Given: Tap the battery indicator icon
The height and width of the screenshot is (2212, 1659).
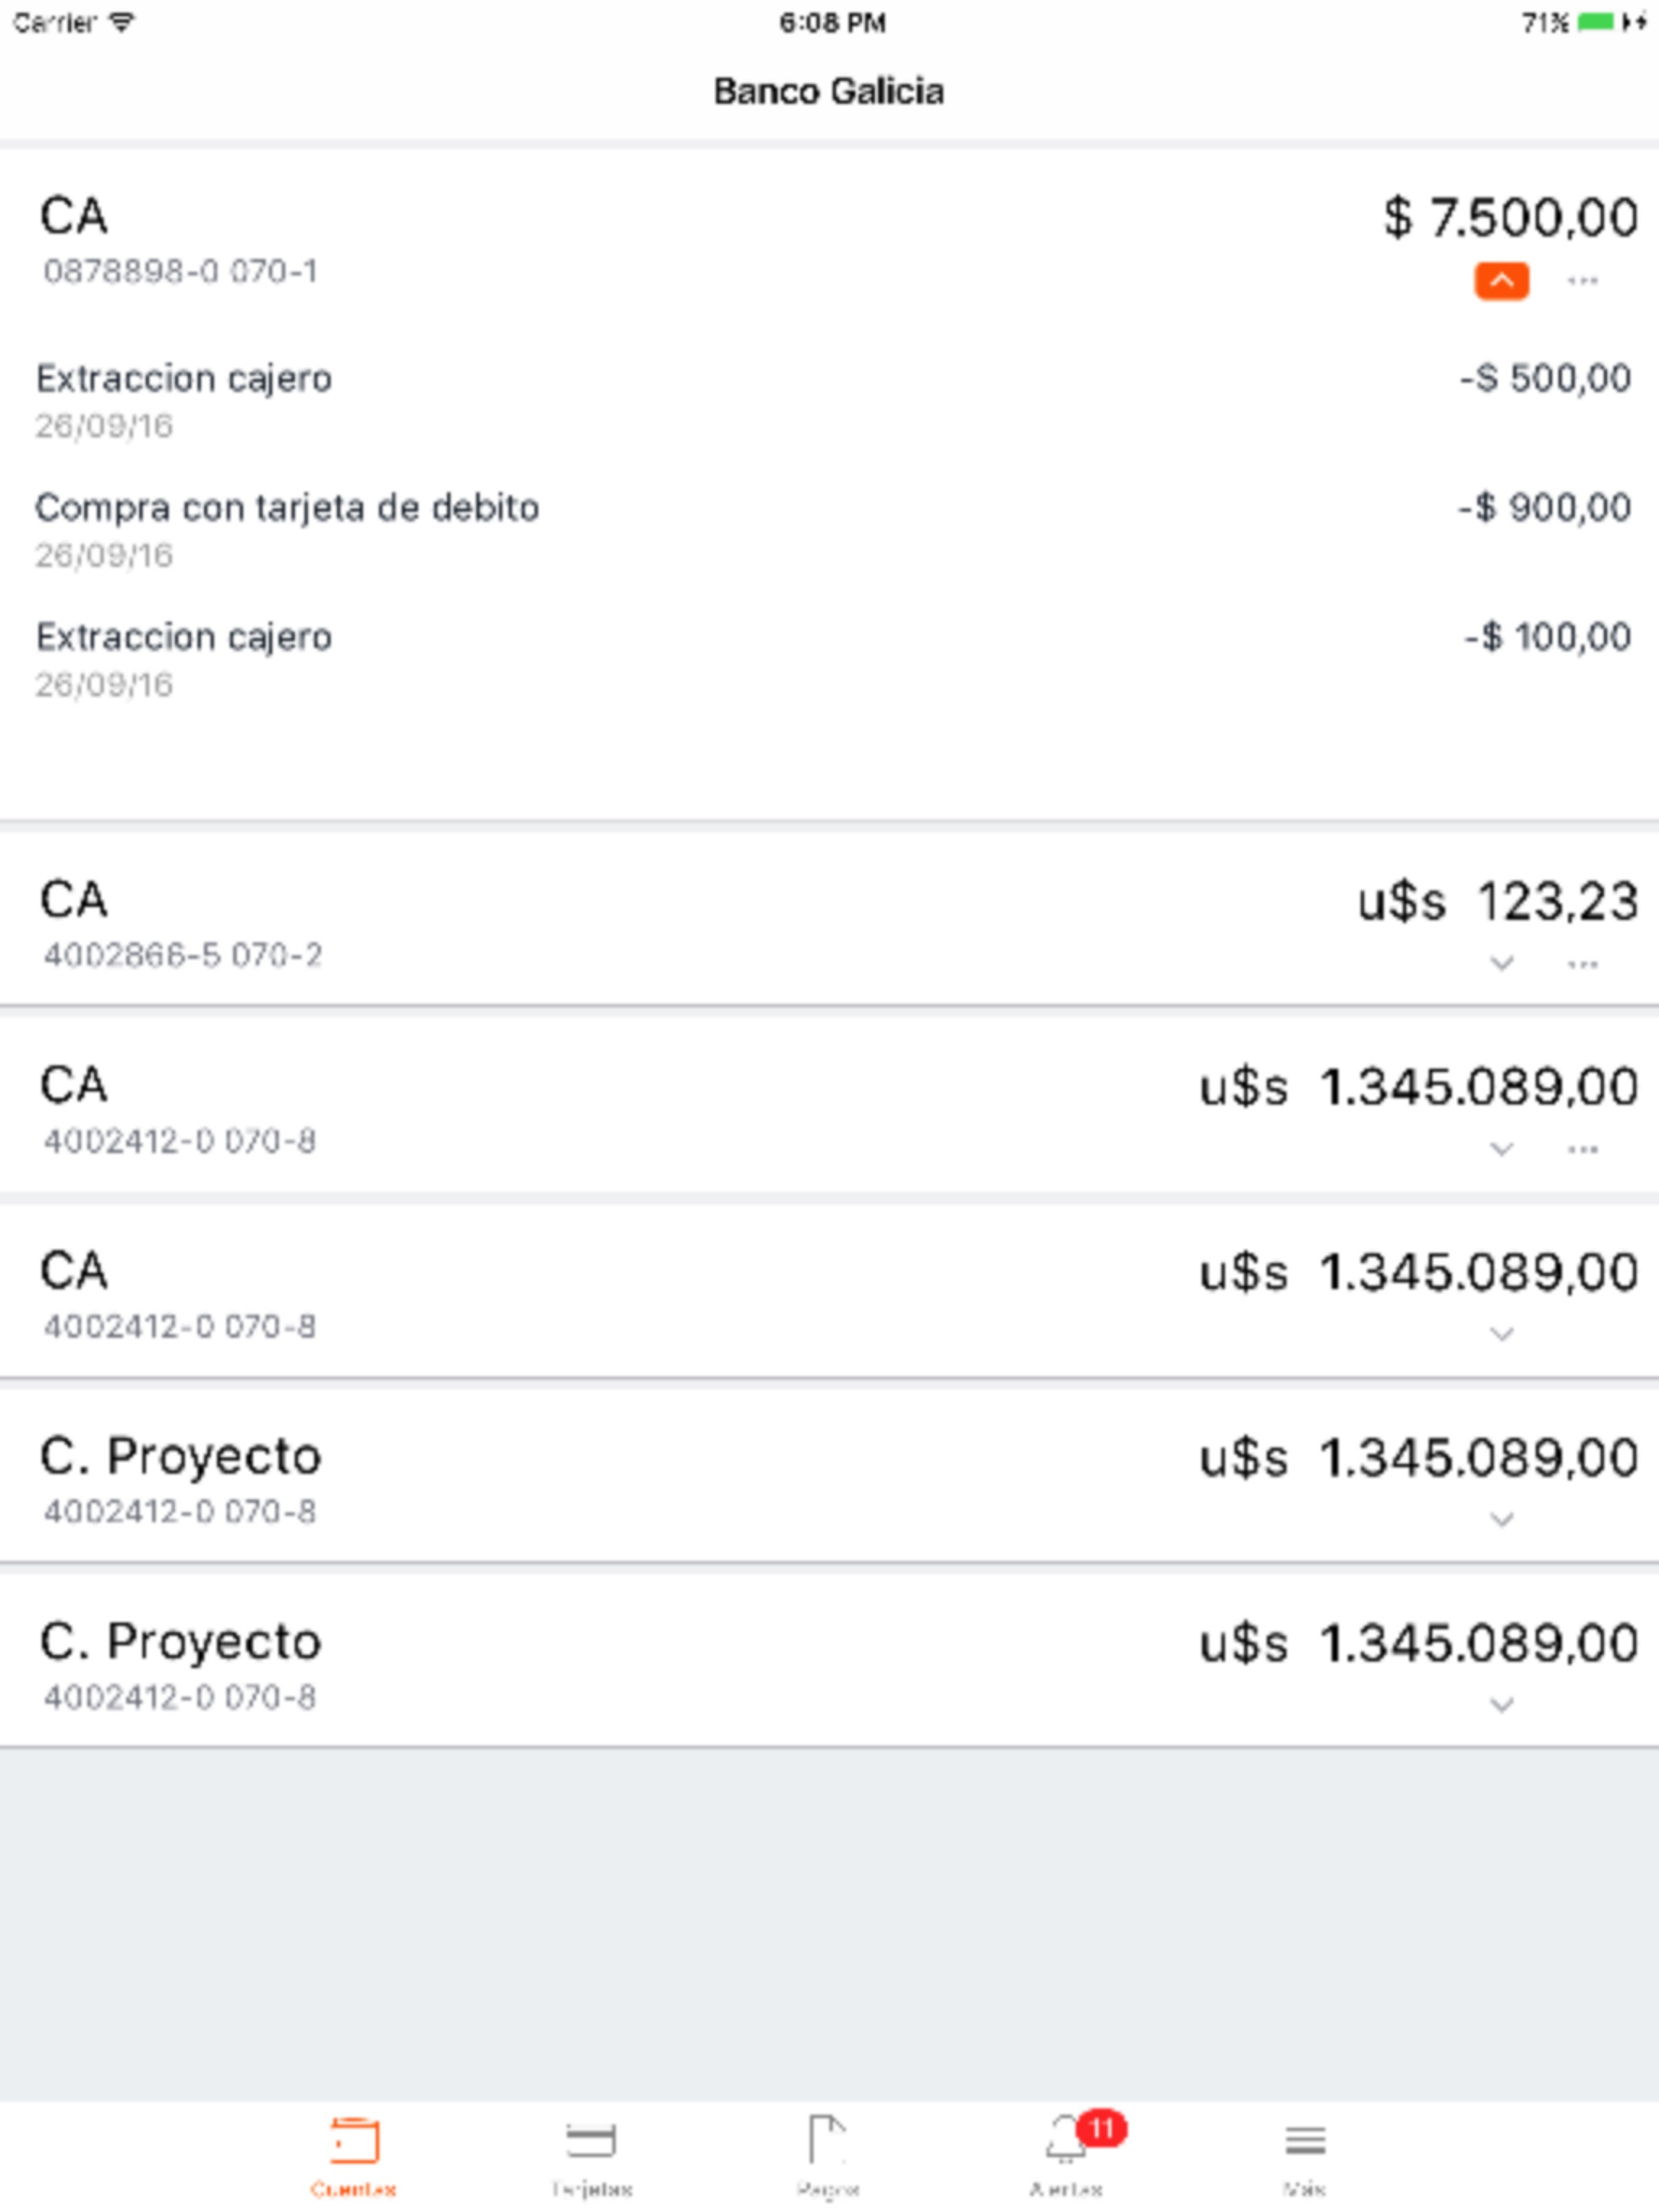Looking at the screenshot, I should [1596, 22].
